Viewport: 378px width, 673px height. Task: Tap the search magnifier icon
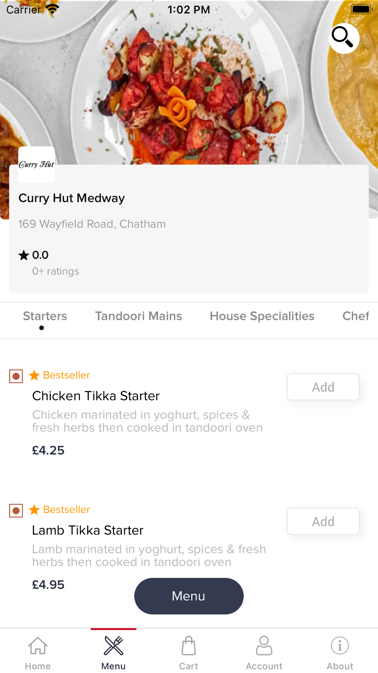344,38
